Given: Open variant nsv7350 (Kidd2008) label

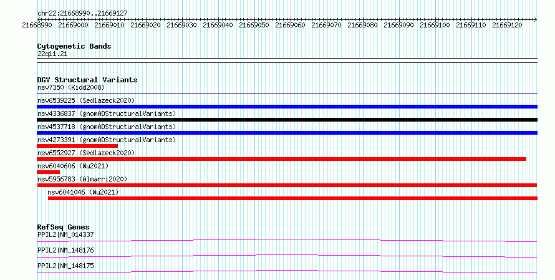Looking at the screenshot, I should tap(71, 87).
